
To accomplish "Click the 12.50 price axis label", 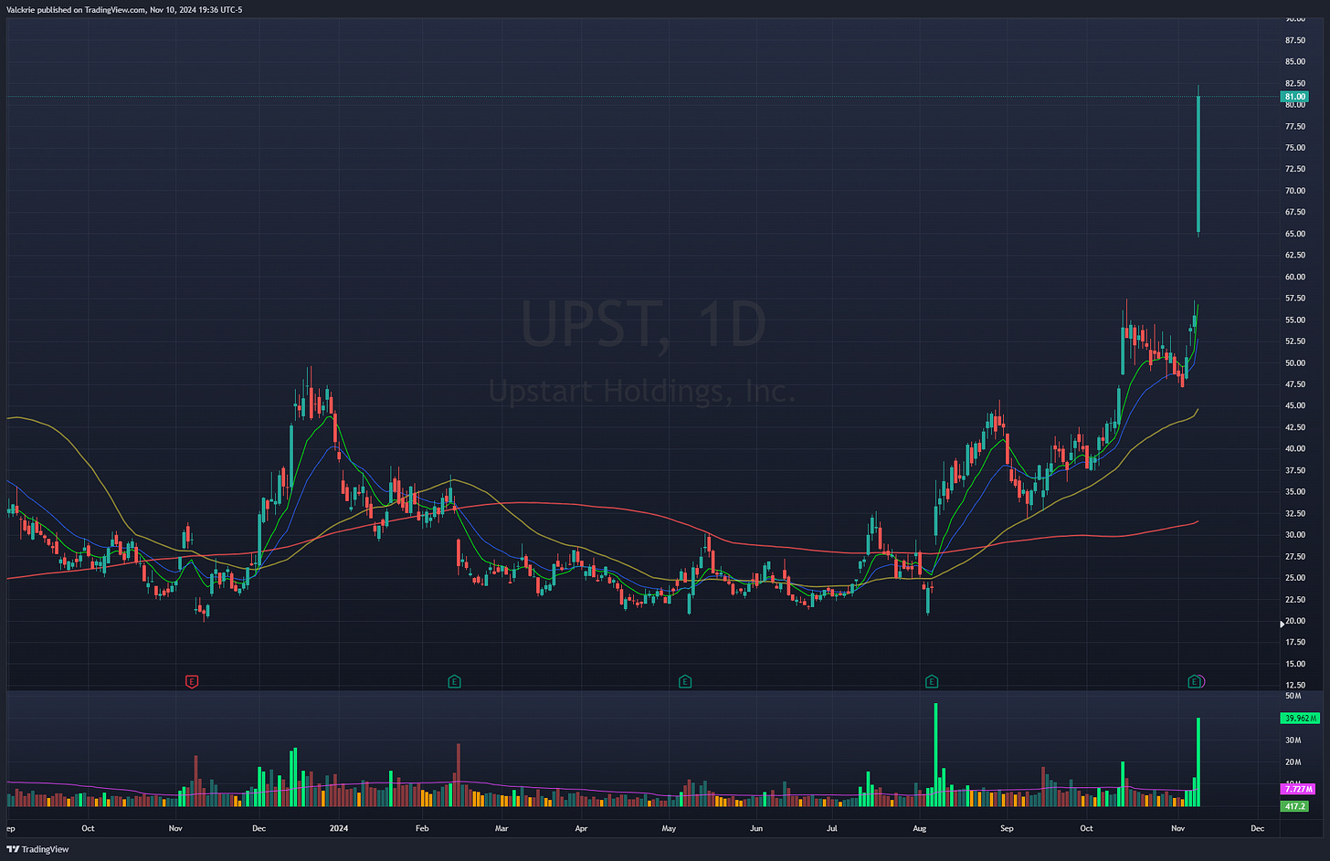I will pyautogui.click(x=1295, y=686).
